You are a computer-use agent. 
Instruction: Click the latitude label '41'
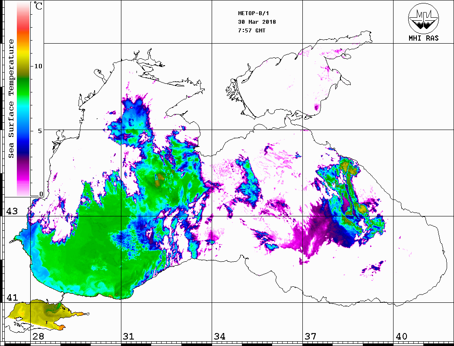click(x=12, y=298)
